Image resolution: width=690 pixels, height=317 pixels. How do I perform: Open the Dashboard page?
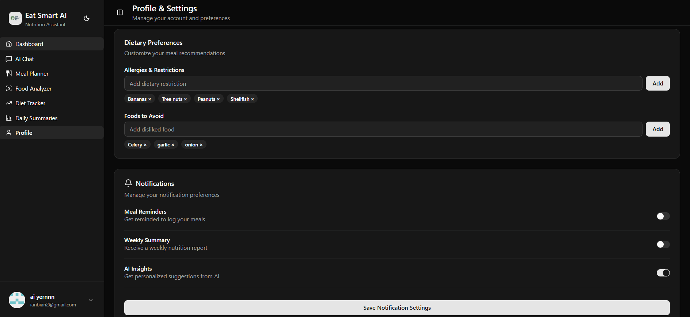52,44
